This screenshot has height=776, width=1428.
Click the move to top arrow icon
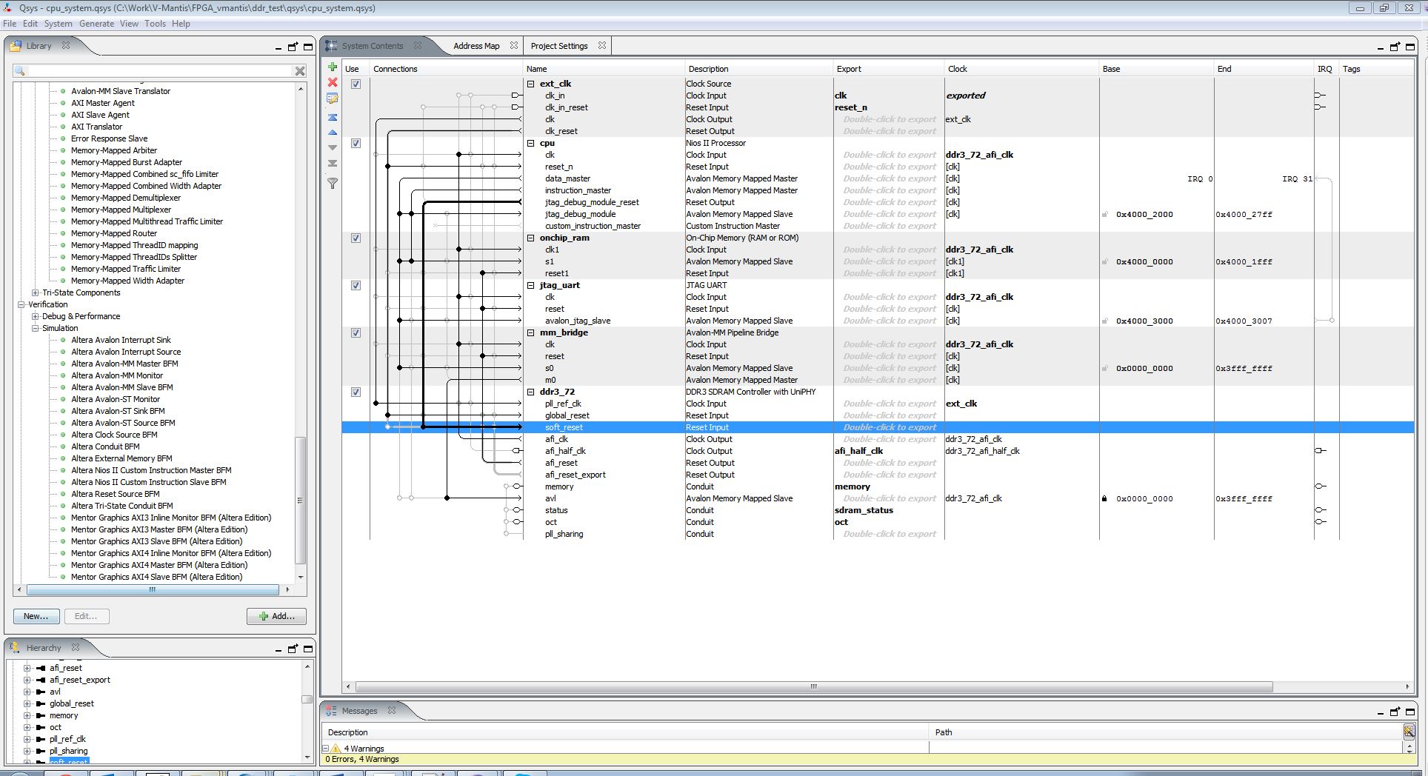click(x=333, y=118)
